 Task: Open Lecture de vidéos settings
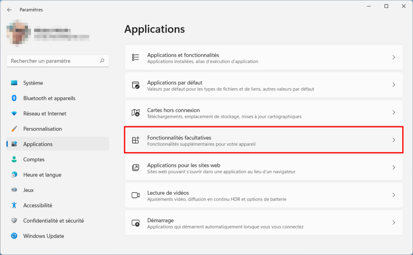264,195
